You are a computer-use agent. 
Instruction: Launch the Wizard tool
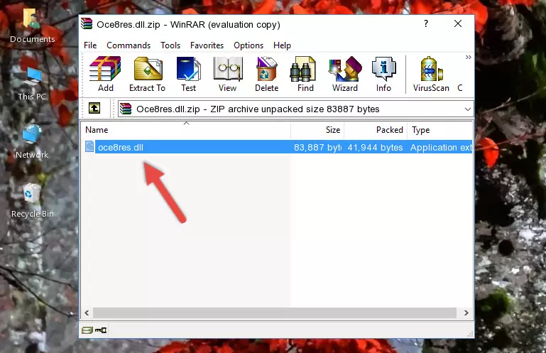point(345,74)
